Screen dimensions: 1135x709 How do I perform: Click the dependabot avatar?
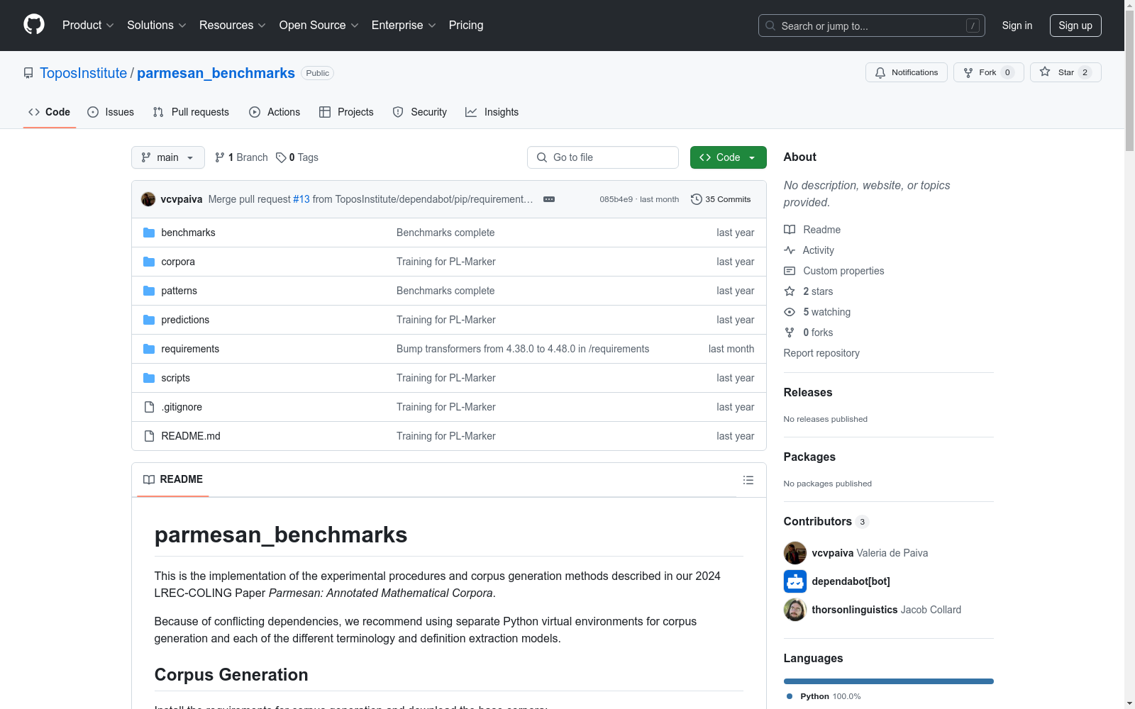click(x=795, y=581)
